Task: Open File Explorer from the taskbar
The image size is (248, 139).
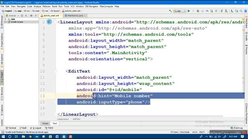Action: pos(23,137)
